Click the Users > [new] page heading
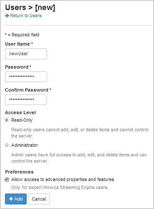Image resolution: width=154 pixels, height=209 pixels. 30,8
